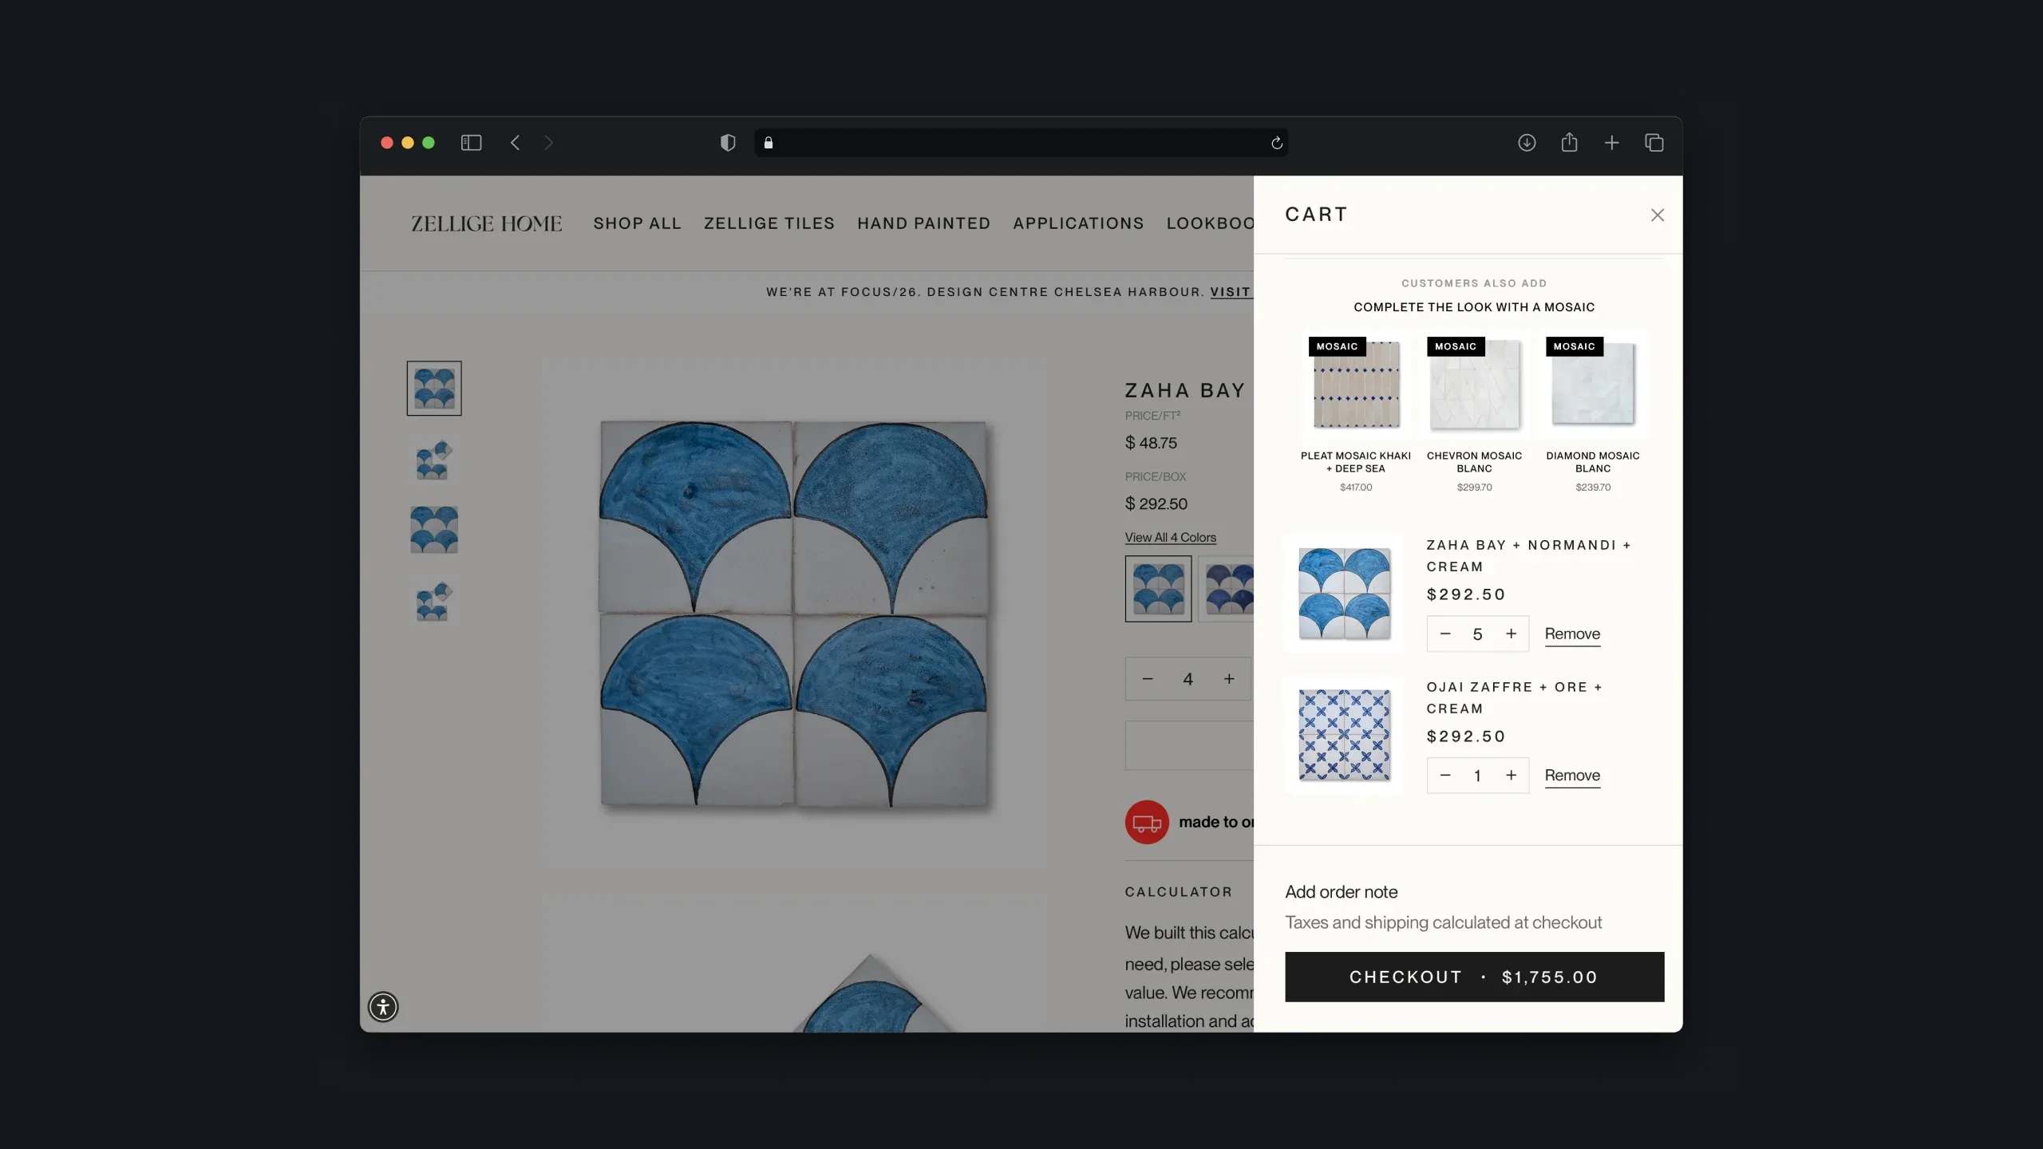Click 'Taxes and shipping calculated at checkout' text

[x=1443, y=922]
